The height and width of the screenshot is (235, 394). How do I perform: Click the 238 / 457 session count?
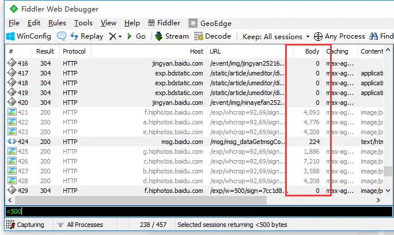tap(153, 225)
